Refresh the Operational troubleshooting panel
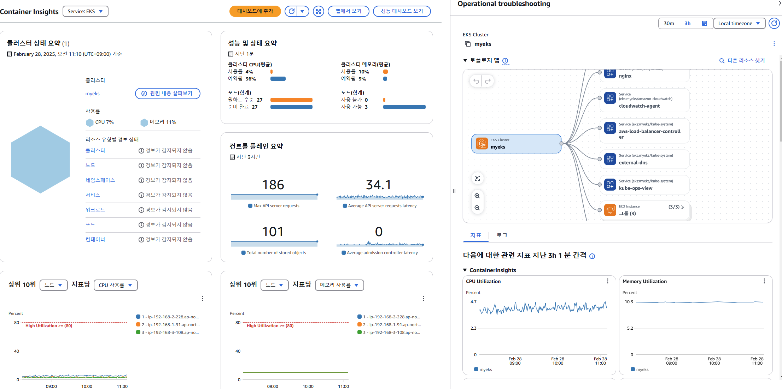This screenshot has width=782, height=390. (x=774, y=23)
